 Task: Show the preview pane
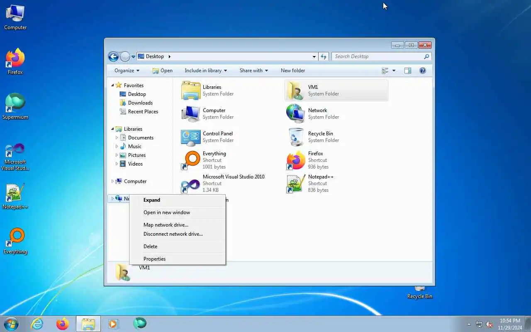pos(408,71)
